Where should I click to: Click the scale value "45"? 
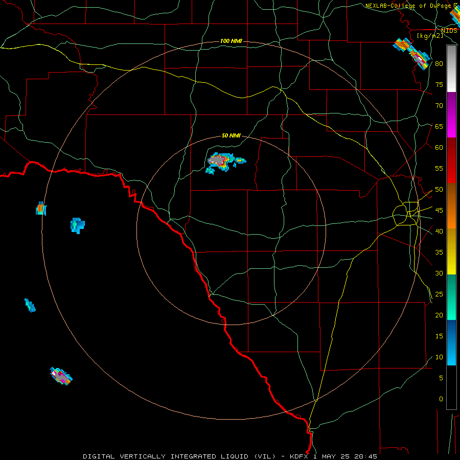[x=439, y=211]
